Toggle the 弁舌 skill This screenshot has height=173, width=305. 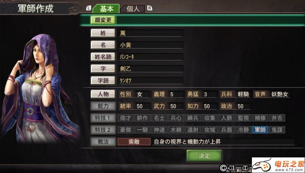pyautogui.click(x=277, y=118)
